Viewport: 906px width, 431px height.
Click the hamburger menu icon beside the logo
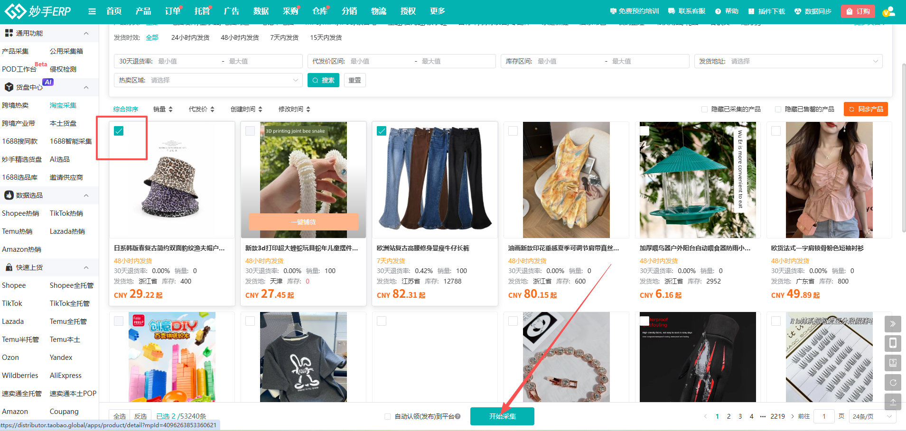click(92, 11)
